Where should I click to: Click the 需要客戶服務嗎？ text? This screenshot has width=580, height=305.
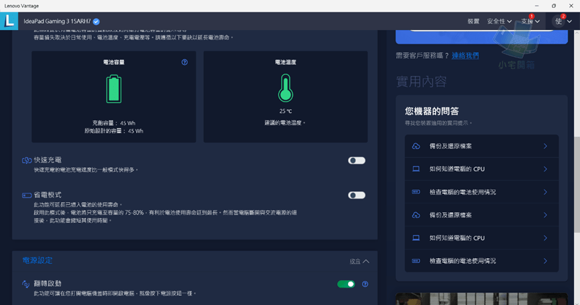[422, 56]
